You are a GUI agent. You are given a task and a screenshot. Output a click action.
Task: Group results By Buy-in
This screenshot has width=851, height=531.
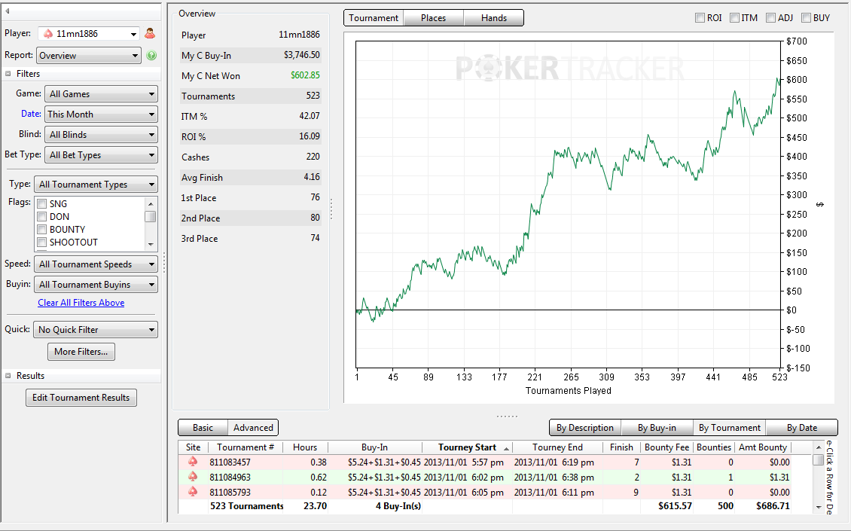pos(657,428)
